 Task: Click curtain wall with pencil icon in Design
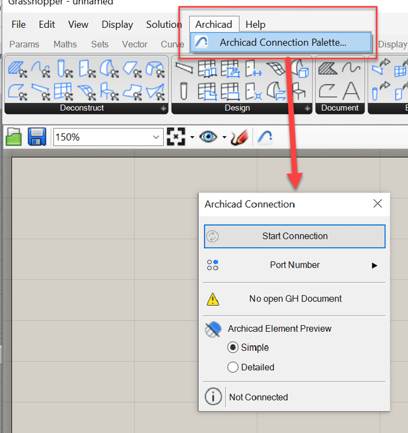pyautogui.click(x=230, y=69)
